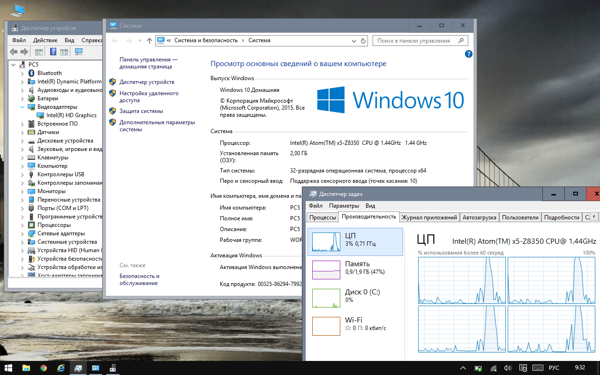Select the Клавиатуры keyboard icon in the device tree
The width and height of the screenshot is (600, 375).
(x=31, y=157)
